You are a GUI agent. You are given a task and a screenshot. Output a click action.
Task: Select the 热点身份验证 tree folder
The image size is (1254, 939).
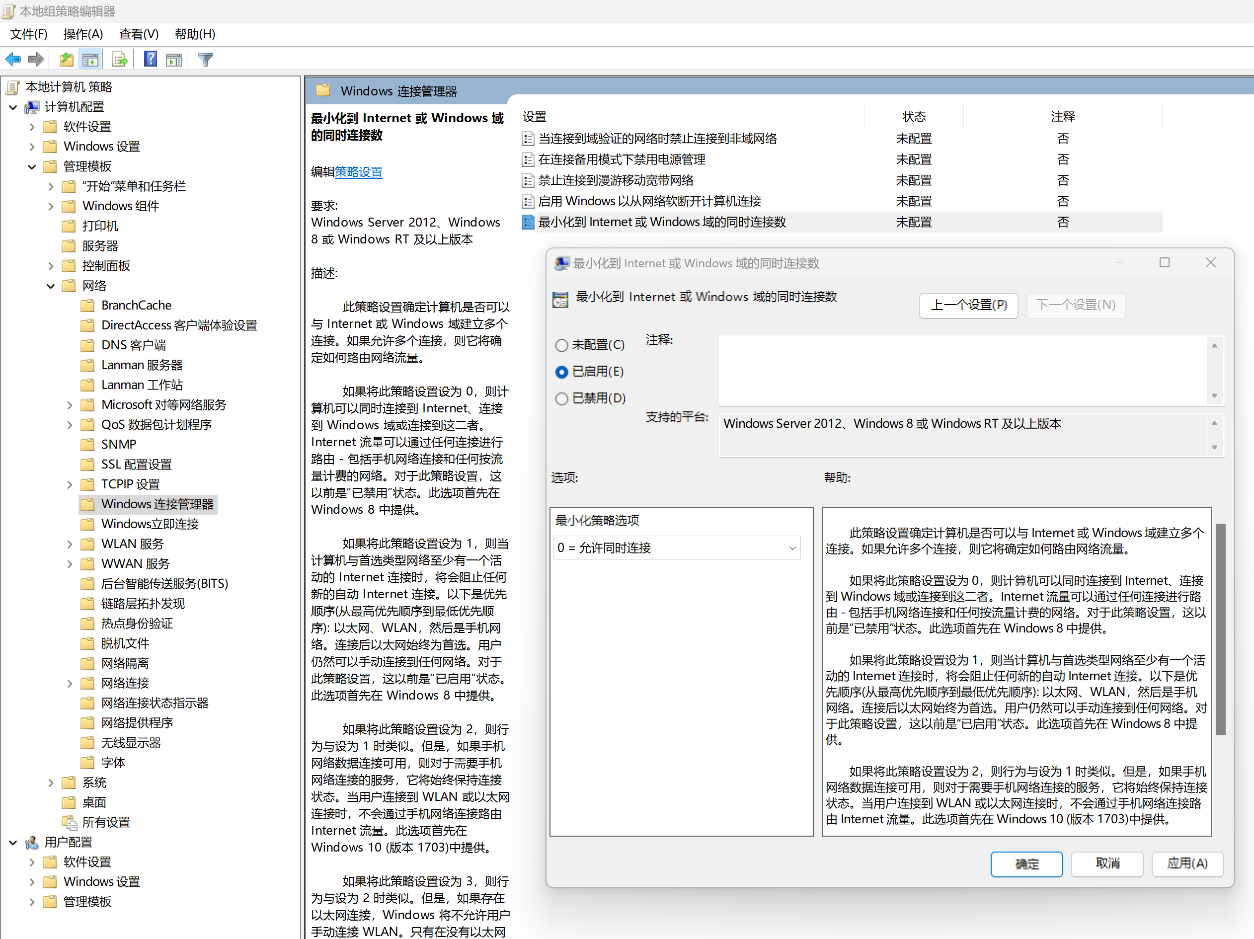tap(137, 624)
